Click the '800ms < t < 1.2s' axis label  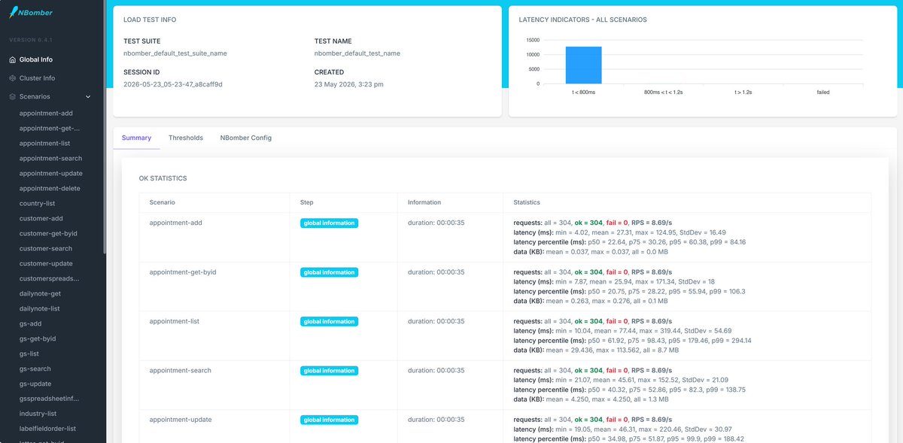(663, 92)
